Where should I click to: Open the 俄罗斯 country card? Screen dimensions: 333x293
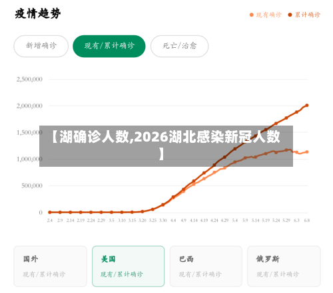point(284,266)
